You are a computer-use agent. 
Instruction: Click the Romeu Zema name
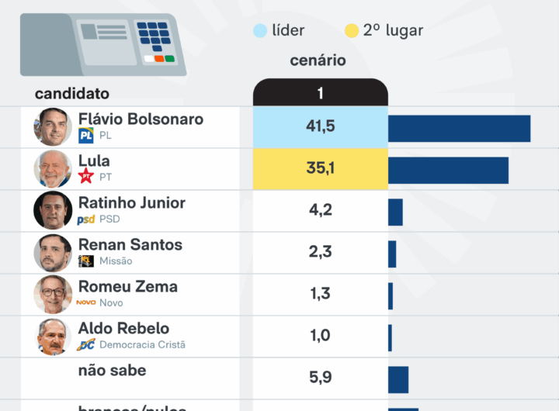(x=127, y=287)
